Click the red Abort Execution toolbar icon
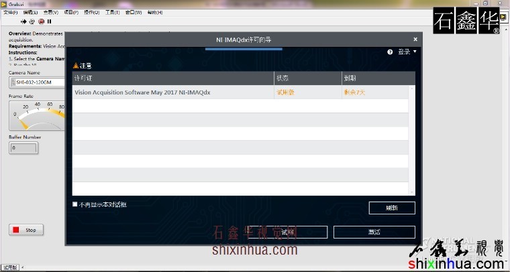This screenshot has height=272, width=510. (x=42, y=21)
